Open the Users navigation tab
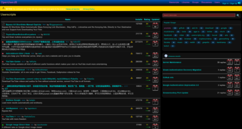Viewport: 242px width, 129px height. tap(217, 2)
